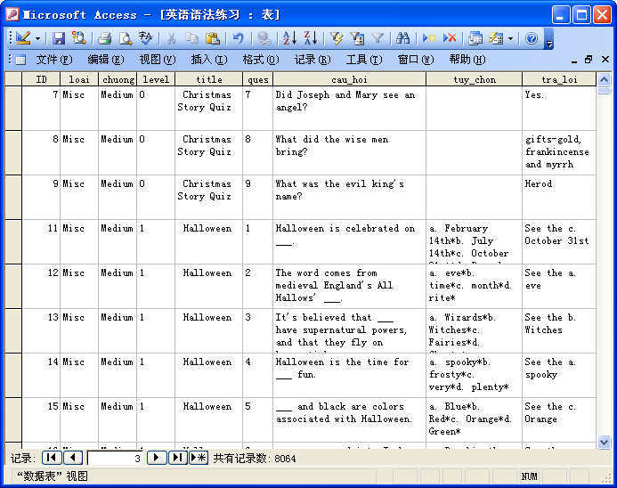Click the Save floppy disk icon
The height and width of the screenshot is (488, 617).
58,38
